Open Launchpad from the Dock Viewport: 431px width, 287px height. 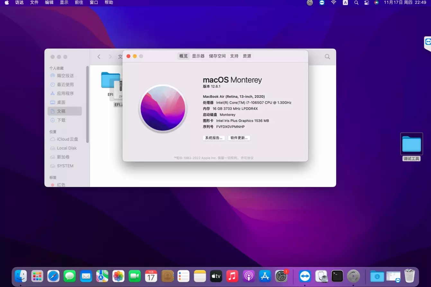[x=37, y=276]
